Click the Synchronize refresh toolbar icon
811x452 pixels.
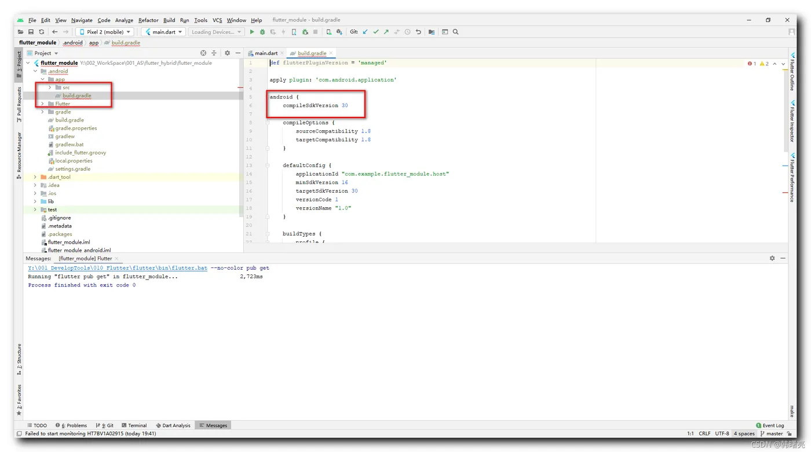tap(41, 32)
